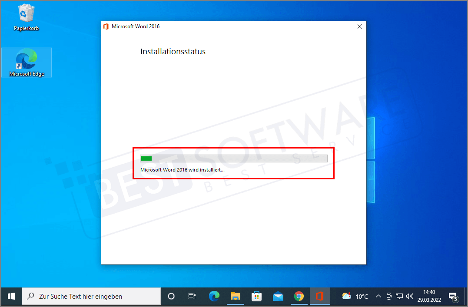Click the Word 2016 installation progress bar
The width and height of the screenshot is (468, 307).
pyautogui.click(x=233, y=158)
